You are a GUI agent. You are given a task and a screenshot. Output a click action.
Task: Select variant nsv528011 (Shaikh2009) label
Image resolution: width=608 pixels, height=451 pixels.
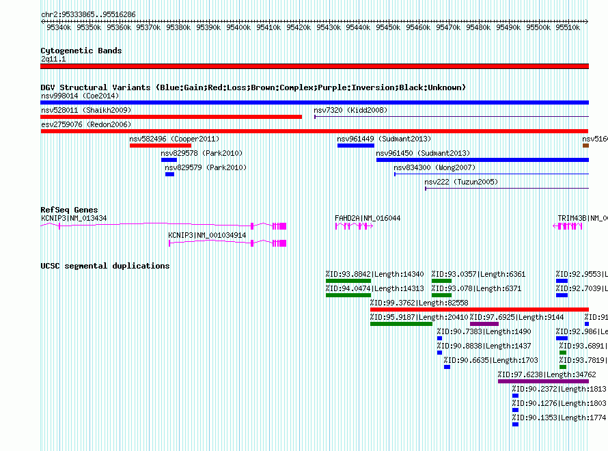[86, 110]
